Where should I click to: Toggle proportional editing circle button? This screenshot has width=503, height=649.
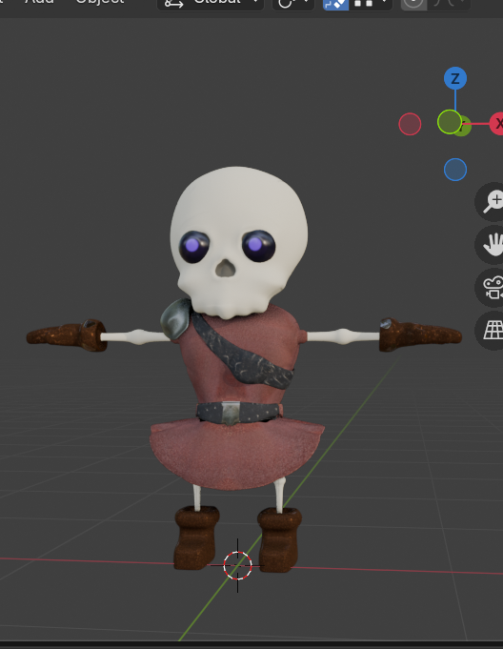(413, 3)
